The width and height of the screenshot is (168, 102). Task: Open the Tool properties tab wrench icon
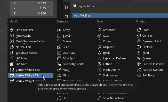tap(67, 7)
